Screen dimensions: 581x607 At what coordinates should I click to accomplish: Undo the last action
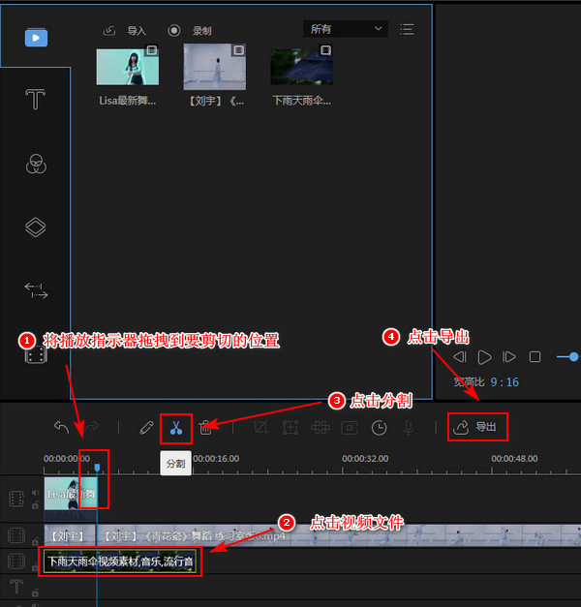(62, 427)
